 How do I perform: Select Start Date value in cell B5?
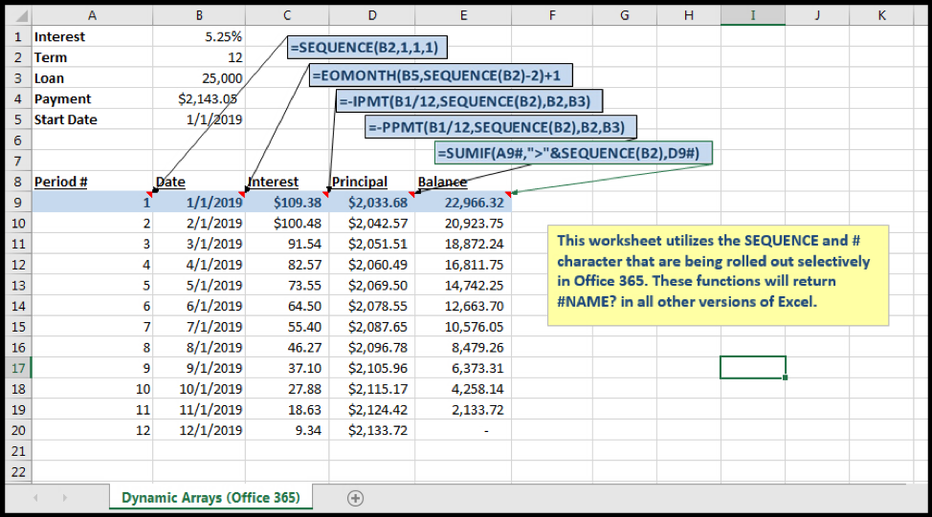pyautogui.click(x=199, y=119)
